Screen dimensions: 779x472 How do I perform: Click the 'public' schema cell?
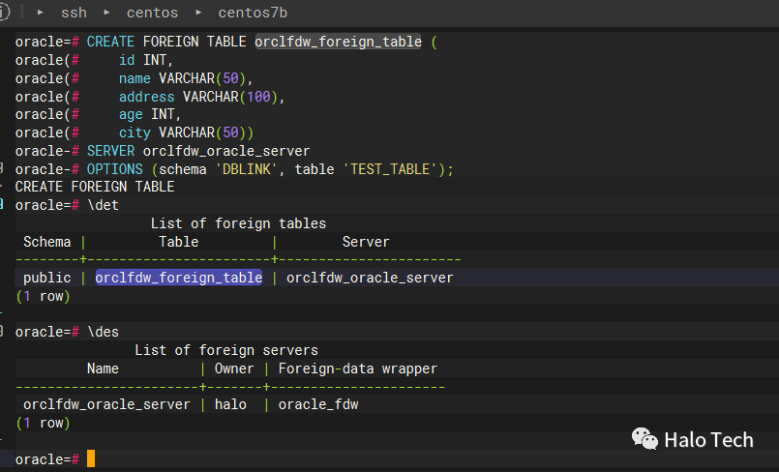[47, 278]
